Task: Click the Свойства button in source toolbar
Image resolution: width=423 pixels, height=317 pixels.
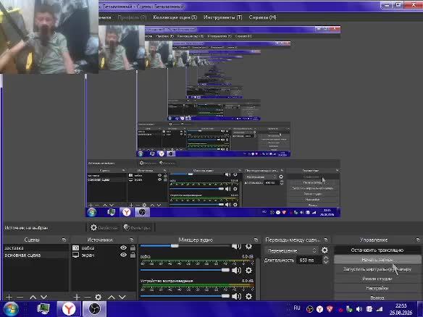Action: pyautogui.click(x=104, y=227)
